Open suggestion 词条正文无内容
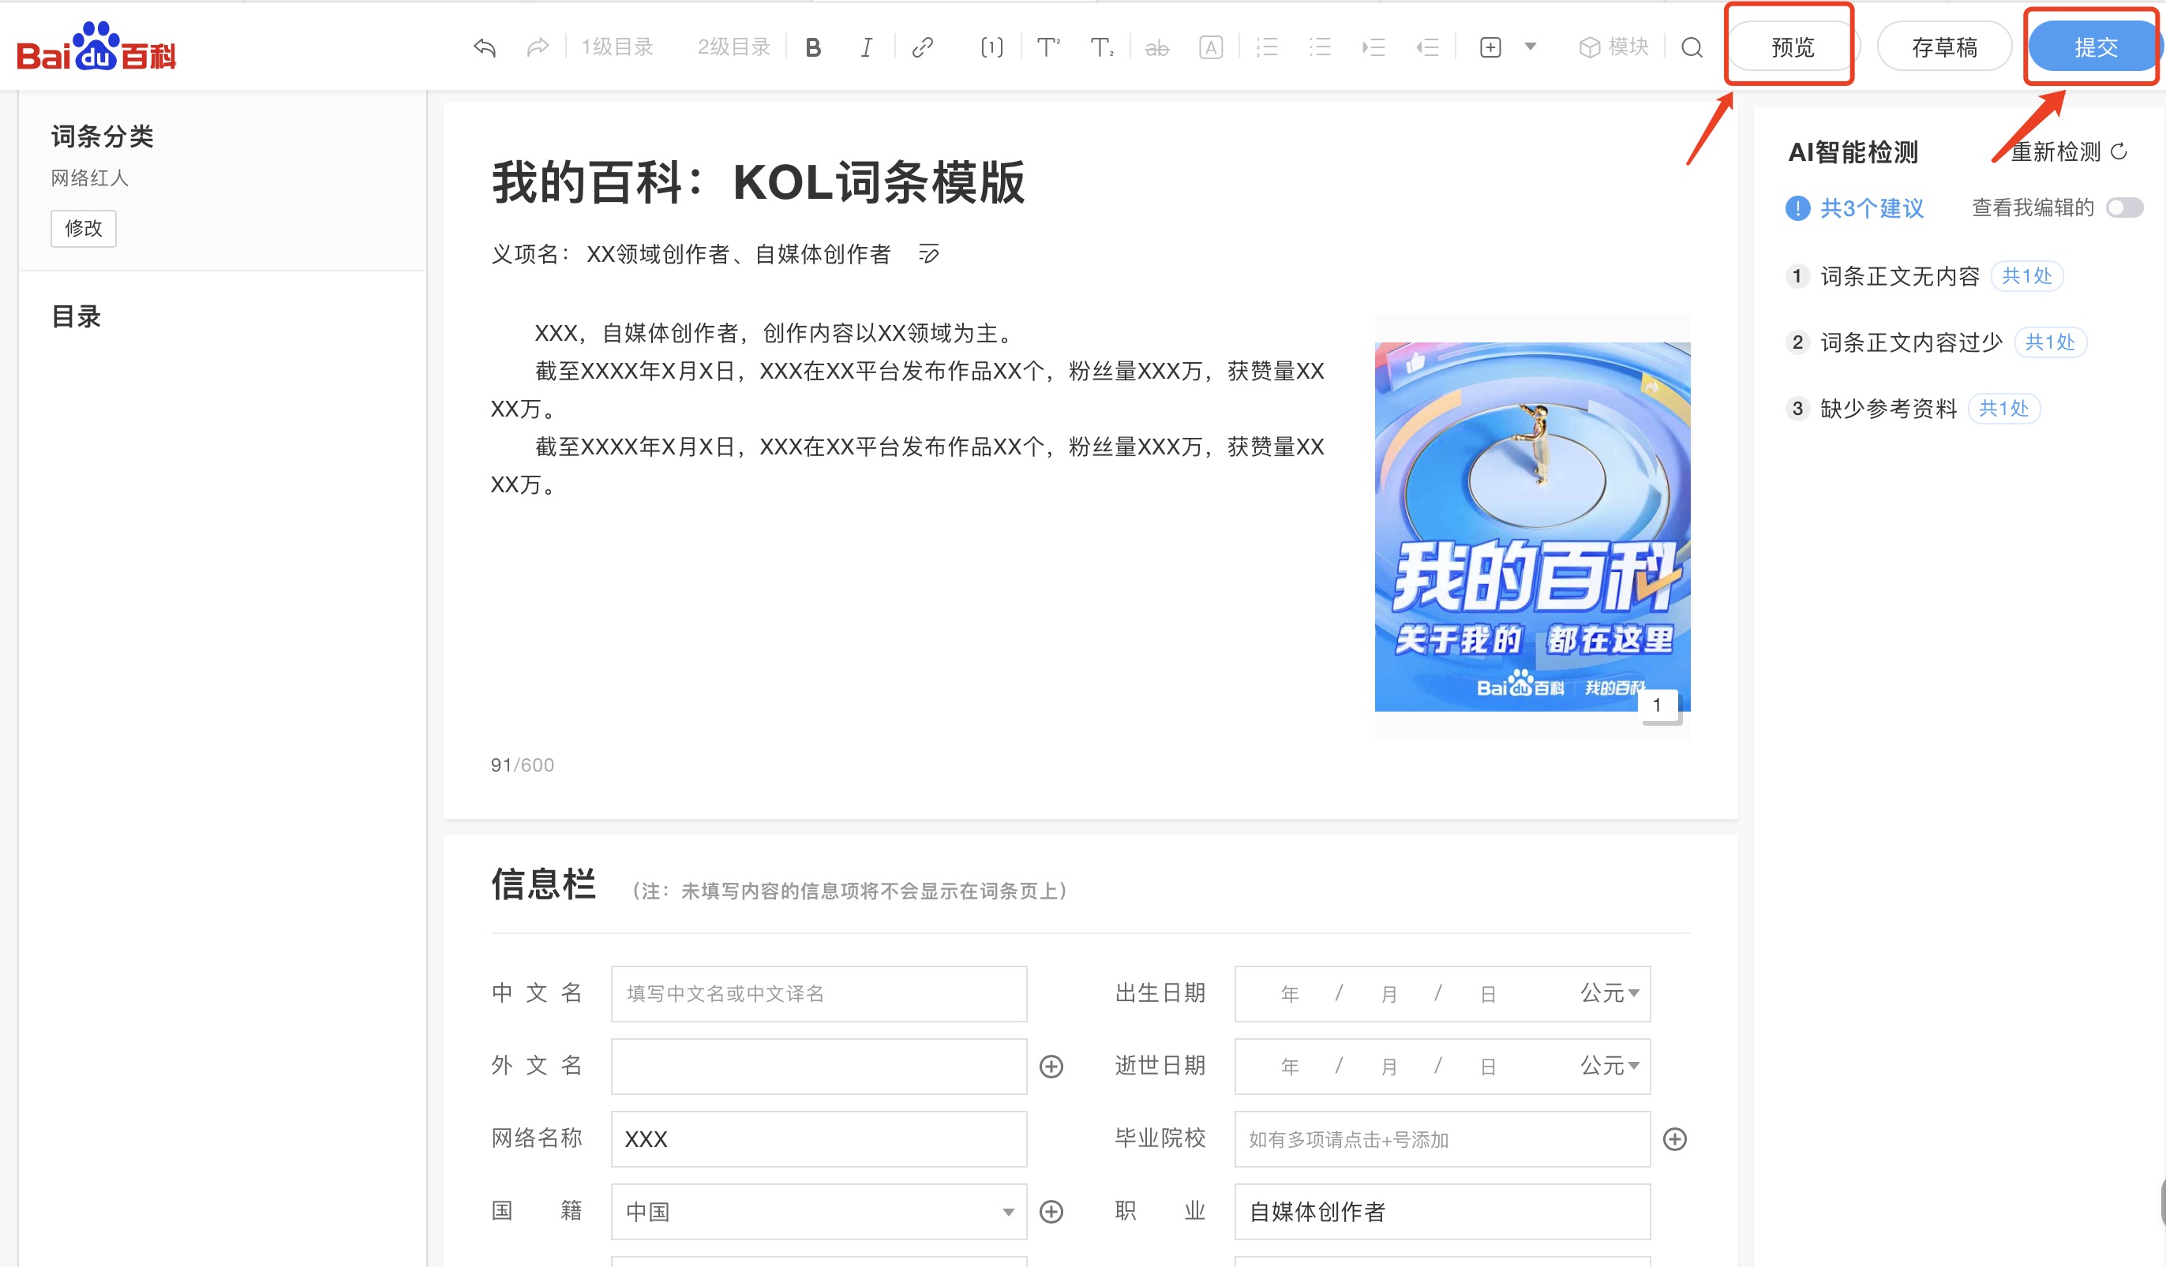Viewport: 2166px width, 1267px height. [x=1899, y=276]
